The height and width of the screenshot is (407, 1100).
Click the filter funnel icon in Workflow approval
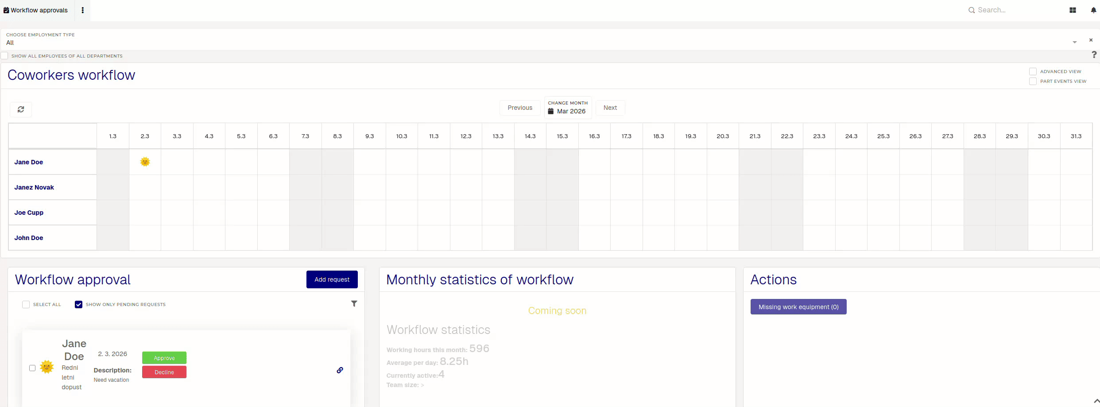tap(354, 303)
